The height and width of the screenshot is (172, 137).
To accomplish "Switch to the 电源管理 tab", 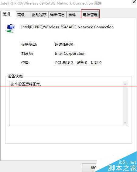I will click(90, 14).
